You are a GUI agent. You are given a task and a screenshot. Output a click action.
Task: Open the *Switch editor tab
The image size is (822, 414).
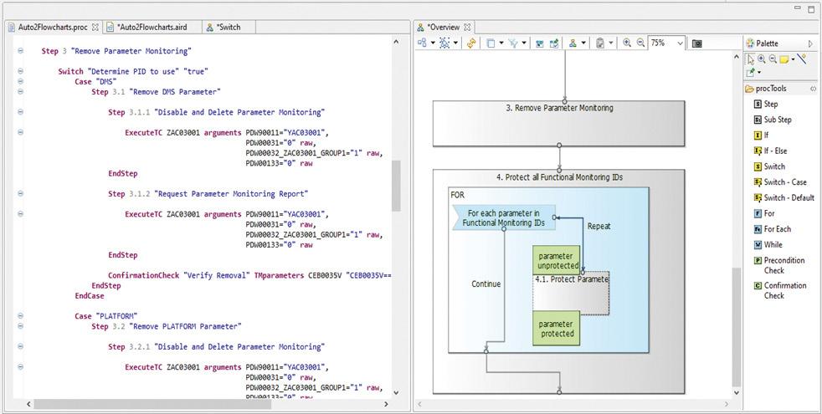[228, 27]
